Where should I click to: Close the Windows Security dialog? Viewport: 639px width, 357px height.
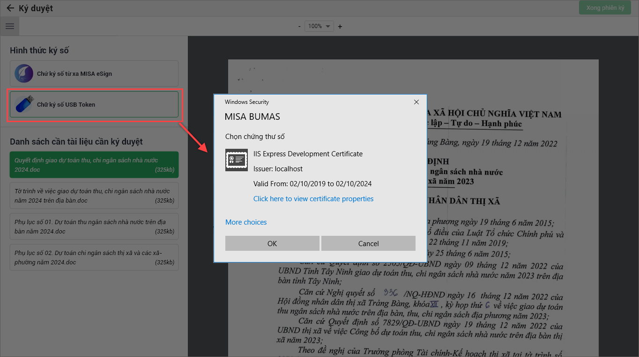pos(416,102)
